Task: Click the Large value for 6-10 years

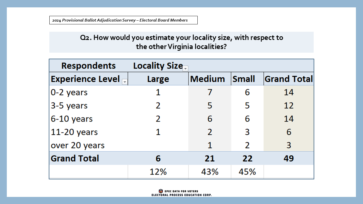Action: 158,119
